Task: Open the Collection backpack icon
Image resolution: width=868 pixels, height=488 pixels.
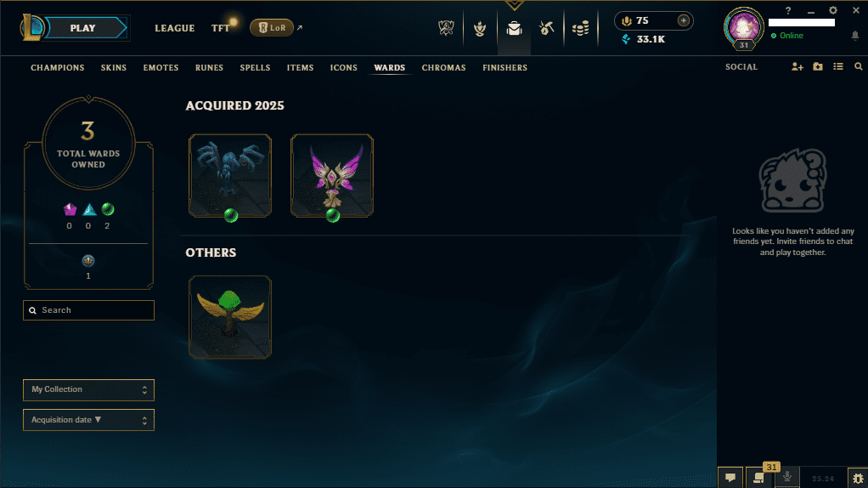Action: click(x=515, y=28)
